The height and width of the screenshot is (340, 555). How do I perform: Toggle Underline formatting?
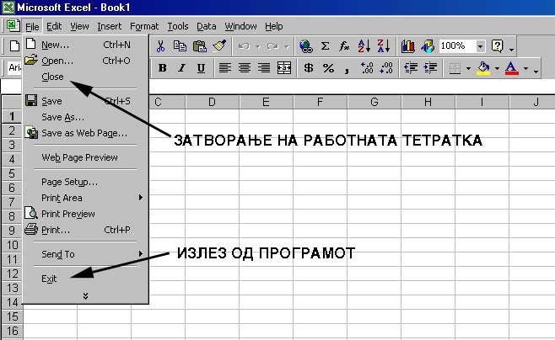[x=201, y=68]
